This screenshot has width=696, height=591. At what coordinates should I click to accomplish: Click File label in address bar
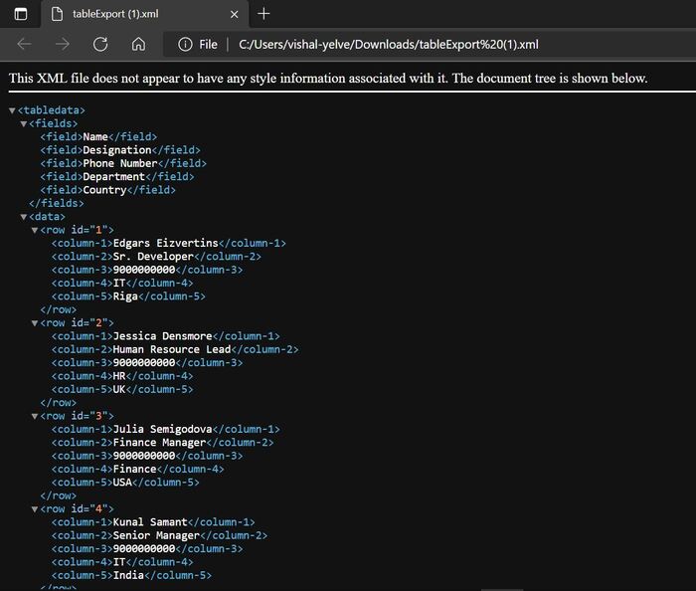click(x=208, y=45)
